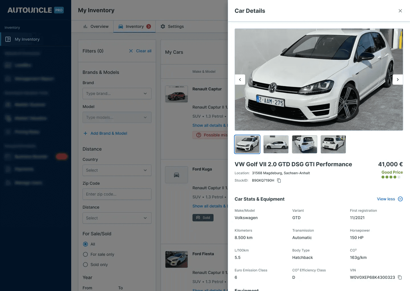Select My Inventory in the sidebar
The height and width of the screenshot is (291, 410).
point(36,39)
